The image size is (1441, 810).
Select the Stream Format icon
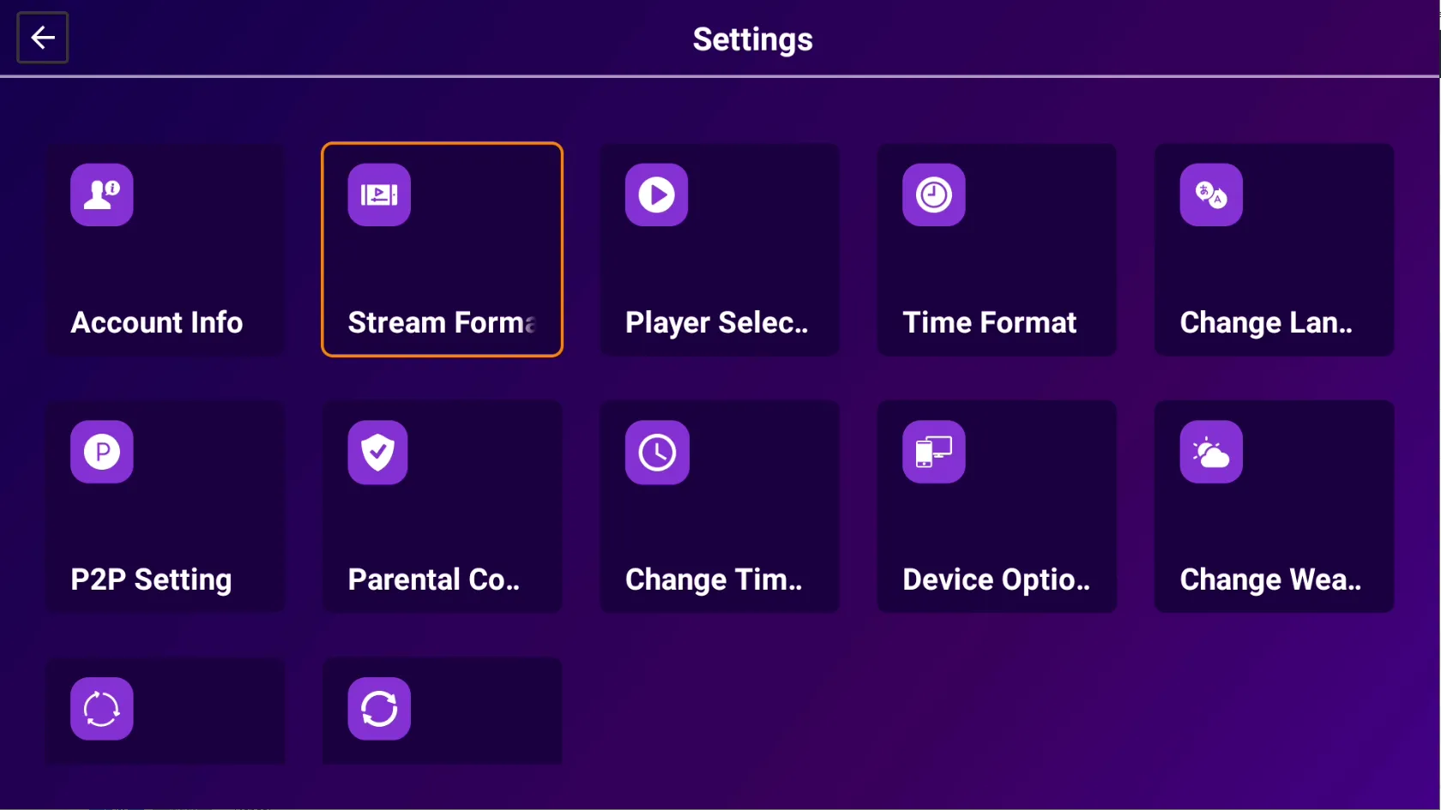tap(379, 195)
